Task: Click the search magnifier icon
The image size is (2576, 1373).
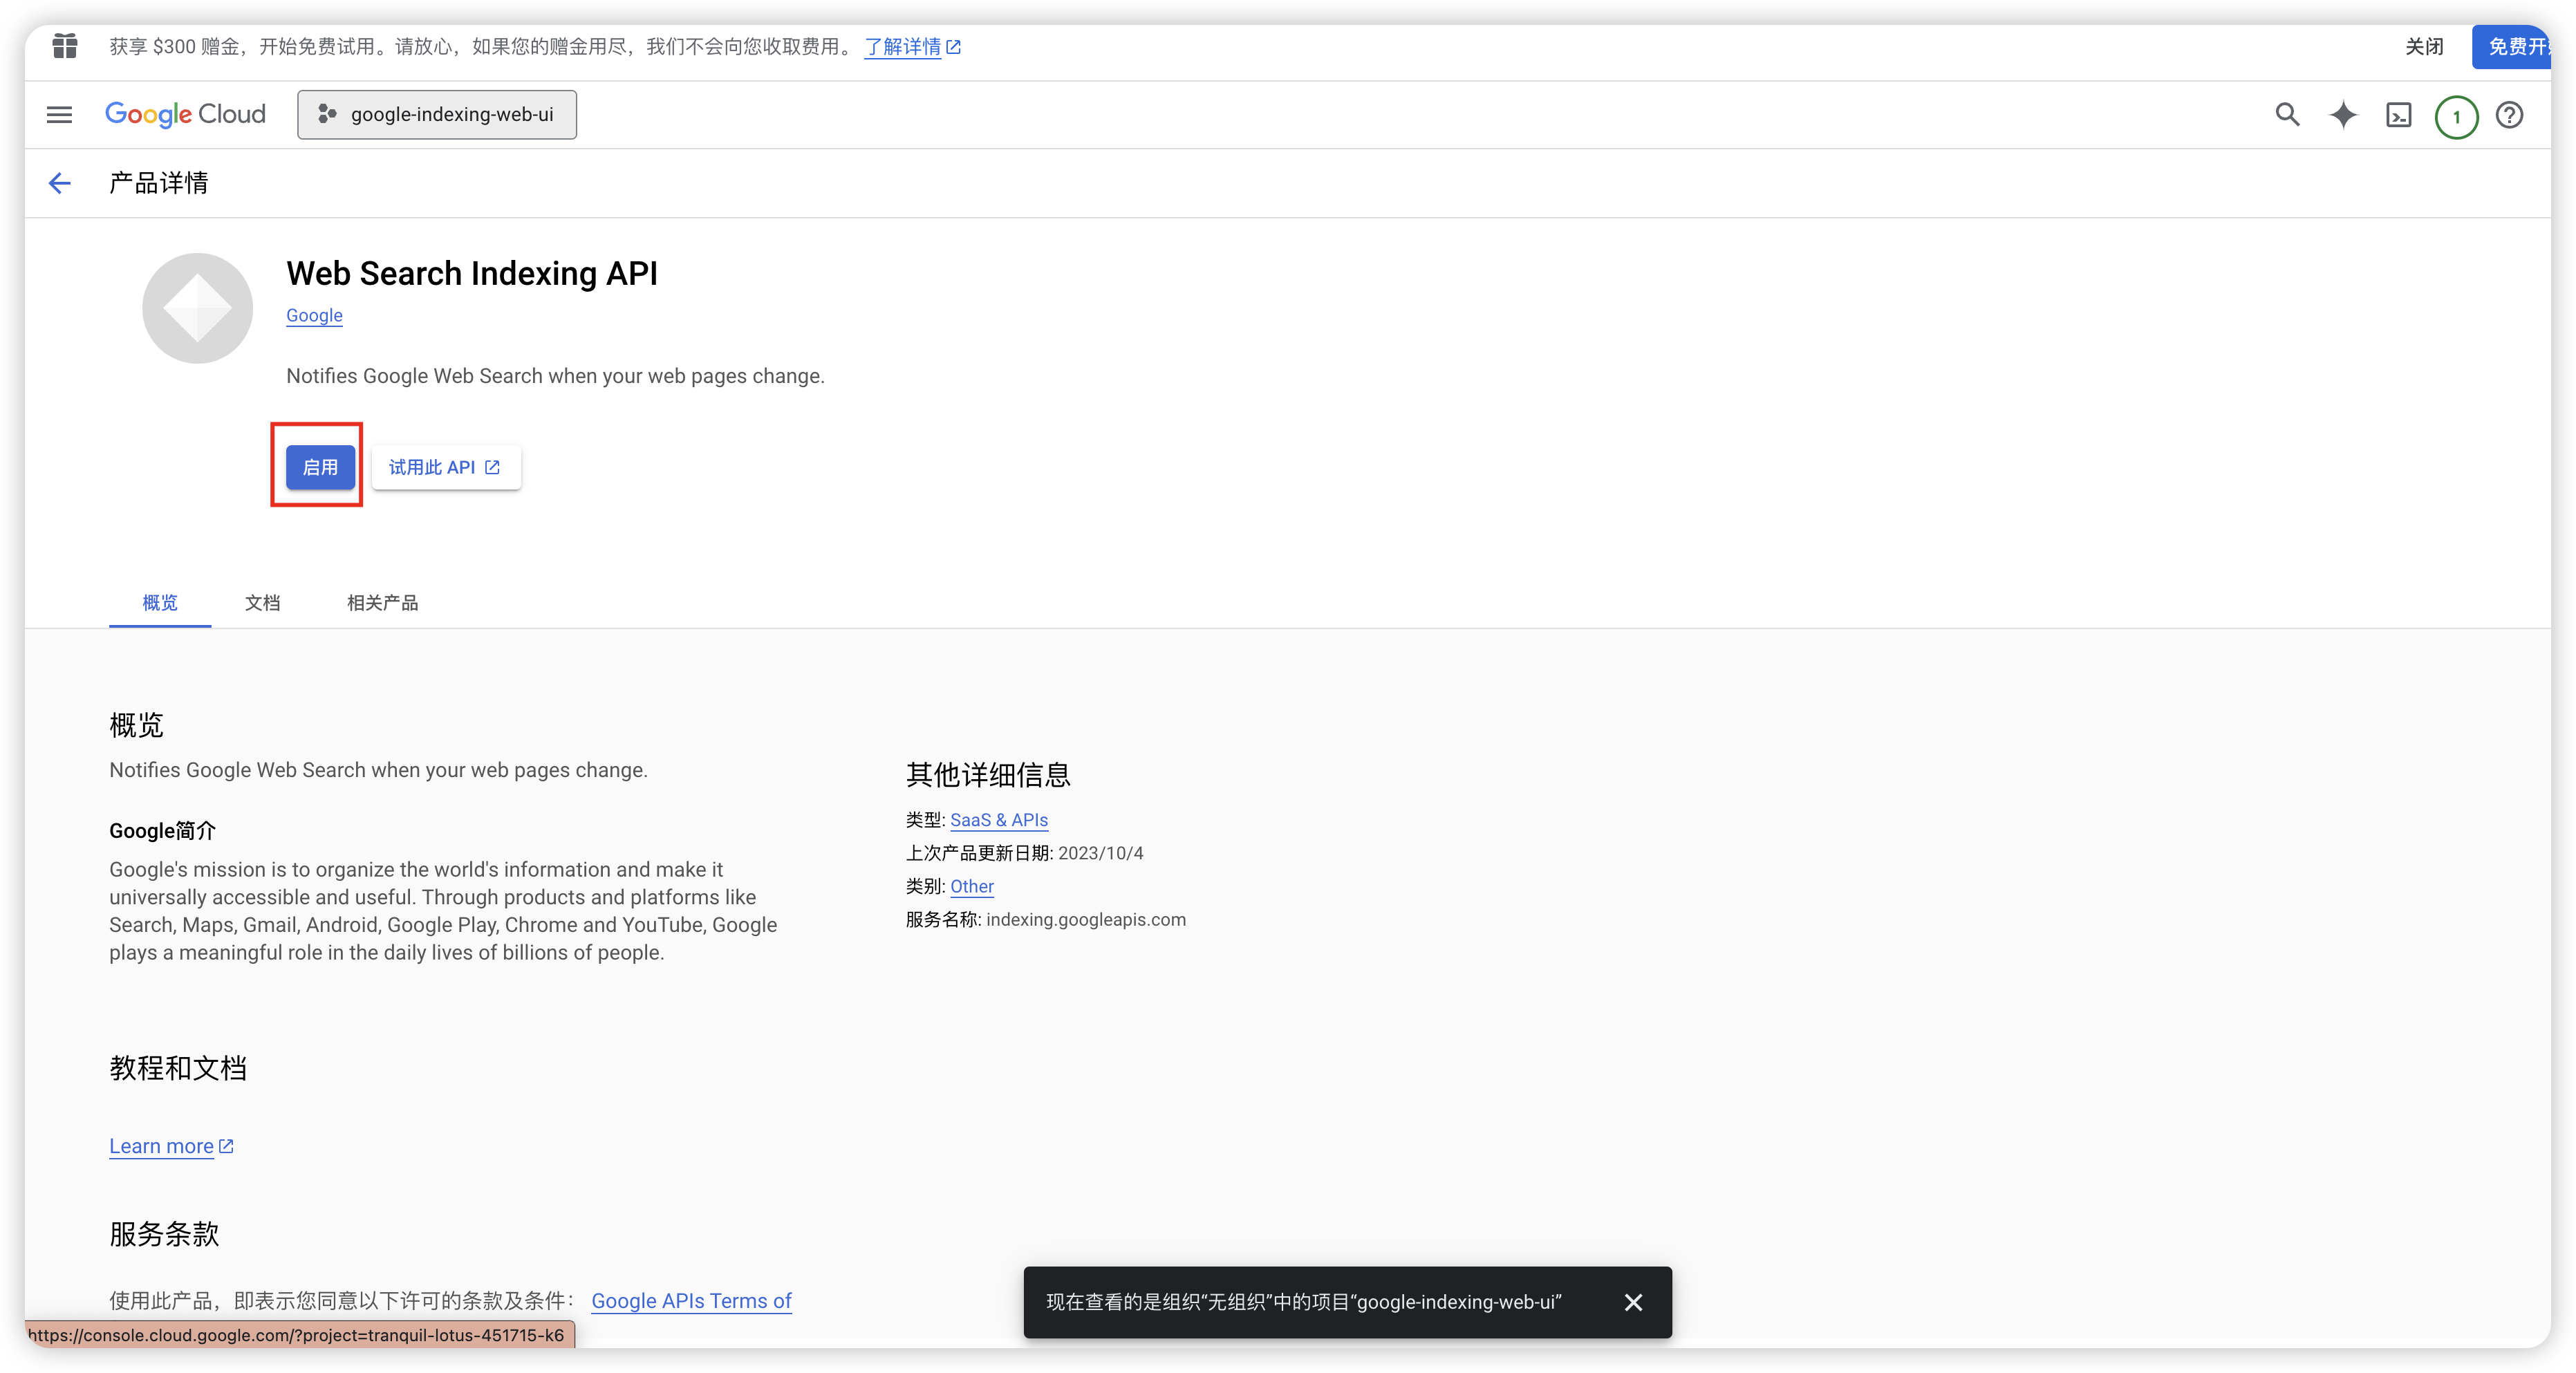Action: pyautogui.click(x=2287, y=115)
